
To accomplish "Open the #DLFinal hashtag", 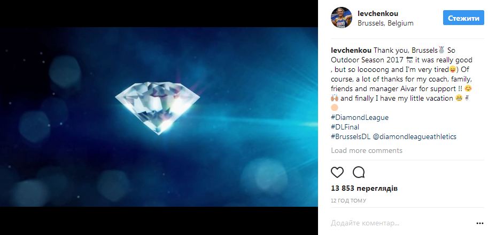I will coord(345,127).
